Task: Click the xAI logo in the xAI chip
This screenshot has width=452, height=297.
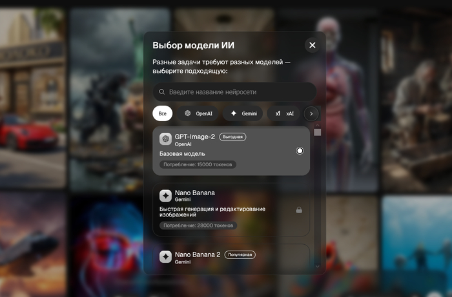Action: pyautogui.click(x=278, y=113)
